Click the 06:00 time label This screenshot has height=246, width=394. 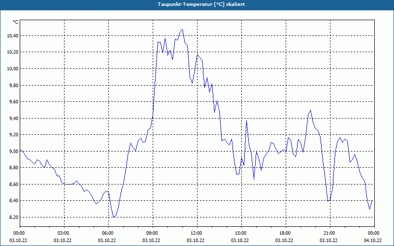click(x=108, y=233)
